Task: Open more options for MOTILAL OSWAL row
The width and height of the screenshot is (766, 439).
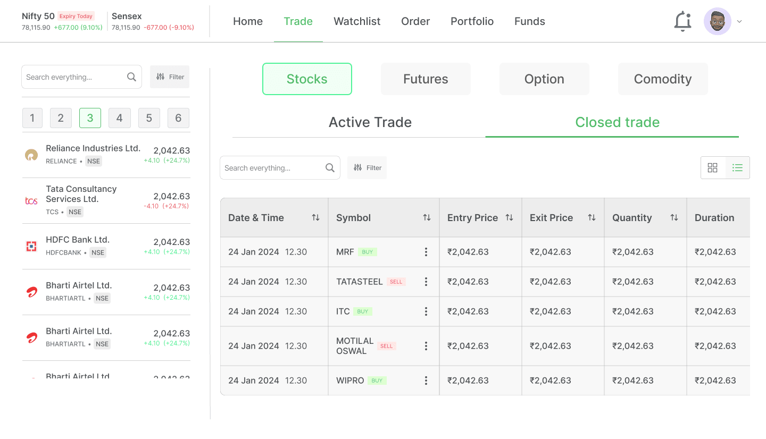Action: (x=426, y=346)
